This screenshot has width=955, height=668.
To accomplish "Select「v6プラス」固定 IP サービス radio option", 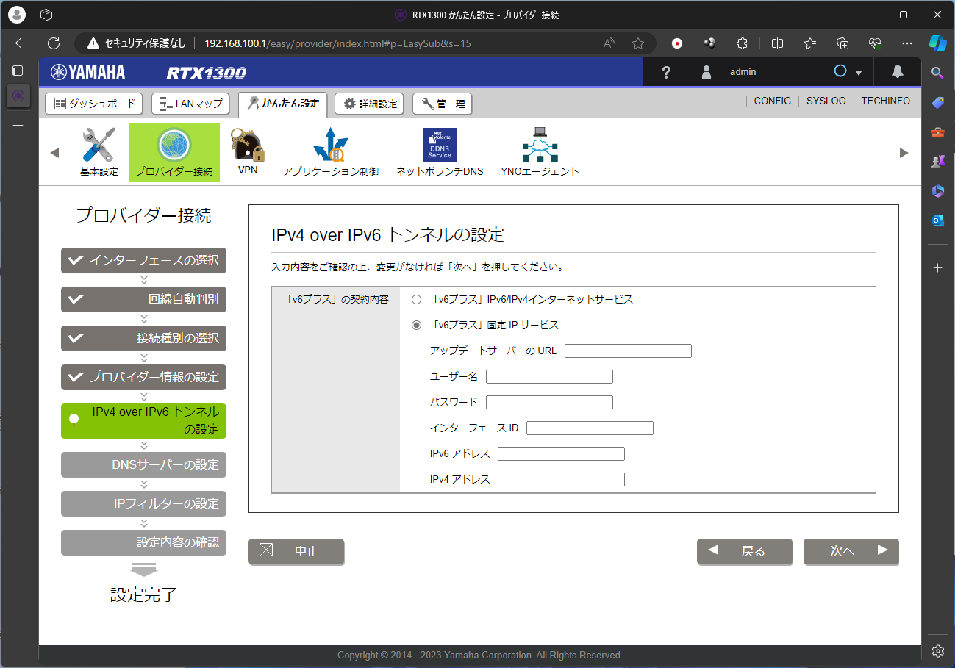I will [417, 325].
